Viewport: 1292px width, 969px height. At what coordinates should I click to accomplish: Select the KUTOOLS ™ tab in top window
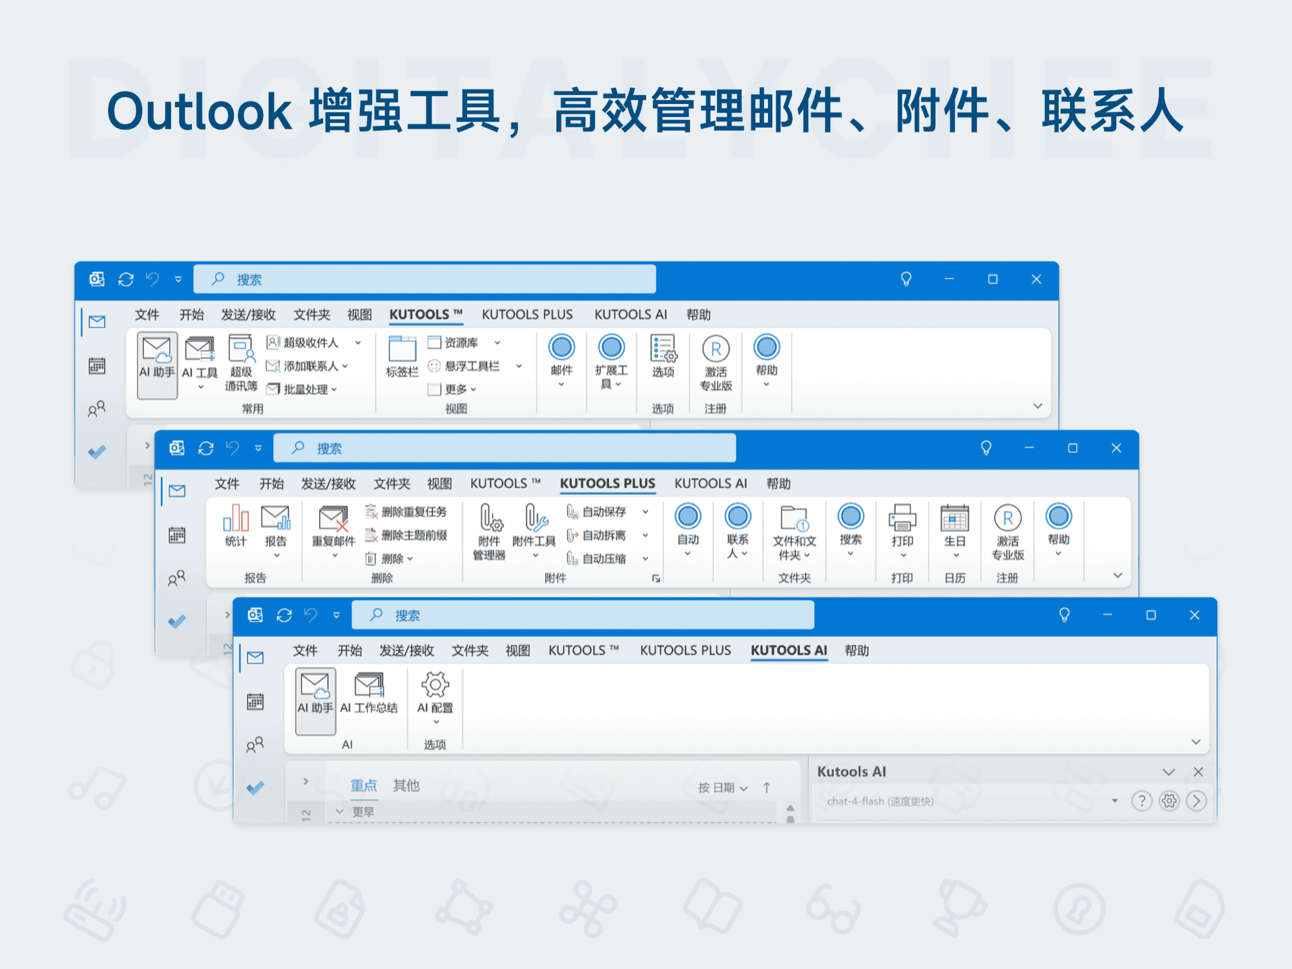coord(426,315)
